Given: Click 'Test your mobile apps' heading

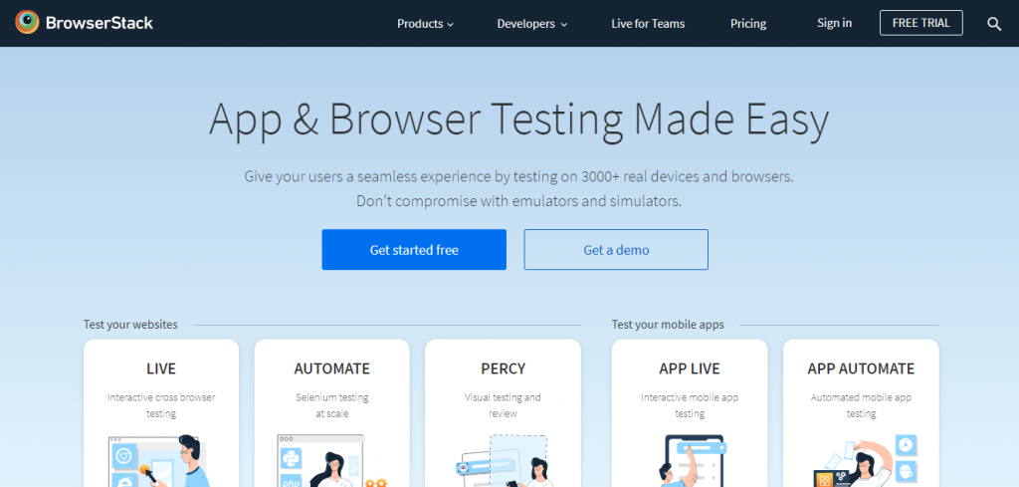Looking at the screenshot, I should (x=668, y=325).
